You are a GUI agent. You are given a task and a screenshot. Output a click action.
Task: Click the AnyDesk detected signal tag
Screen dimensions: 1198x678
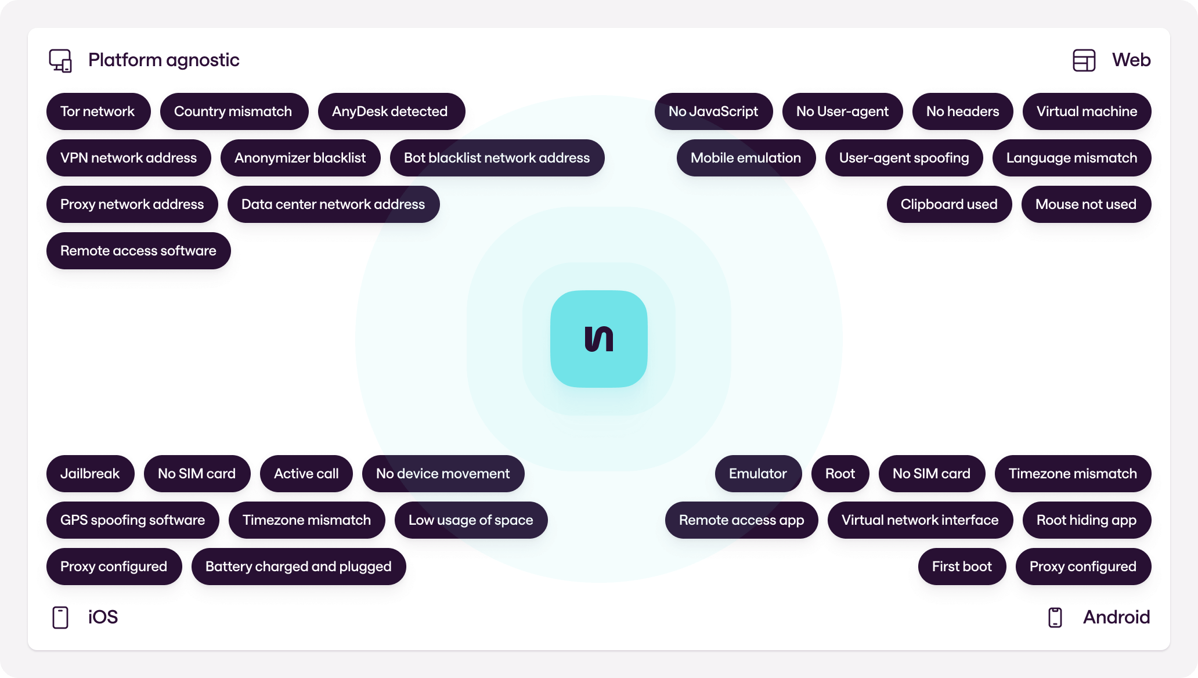pos(390,111)
